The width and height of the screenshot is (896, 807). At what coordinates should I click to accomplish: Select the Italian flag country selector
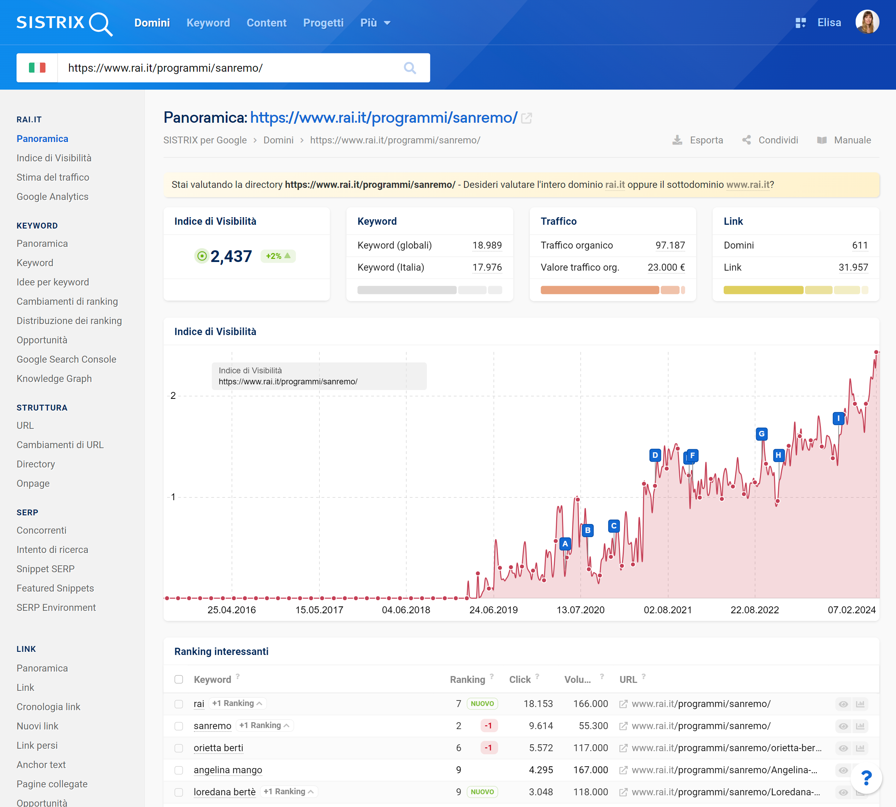[37, 68]
